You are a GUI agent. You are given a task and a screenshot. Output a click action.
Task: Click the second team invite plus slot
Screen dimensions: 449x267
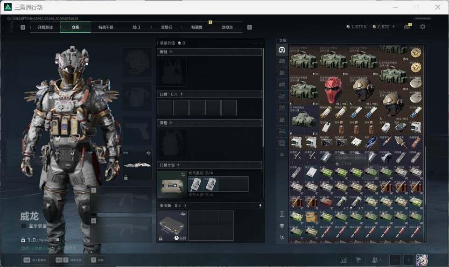pos(408,260)
